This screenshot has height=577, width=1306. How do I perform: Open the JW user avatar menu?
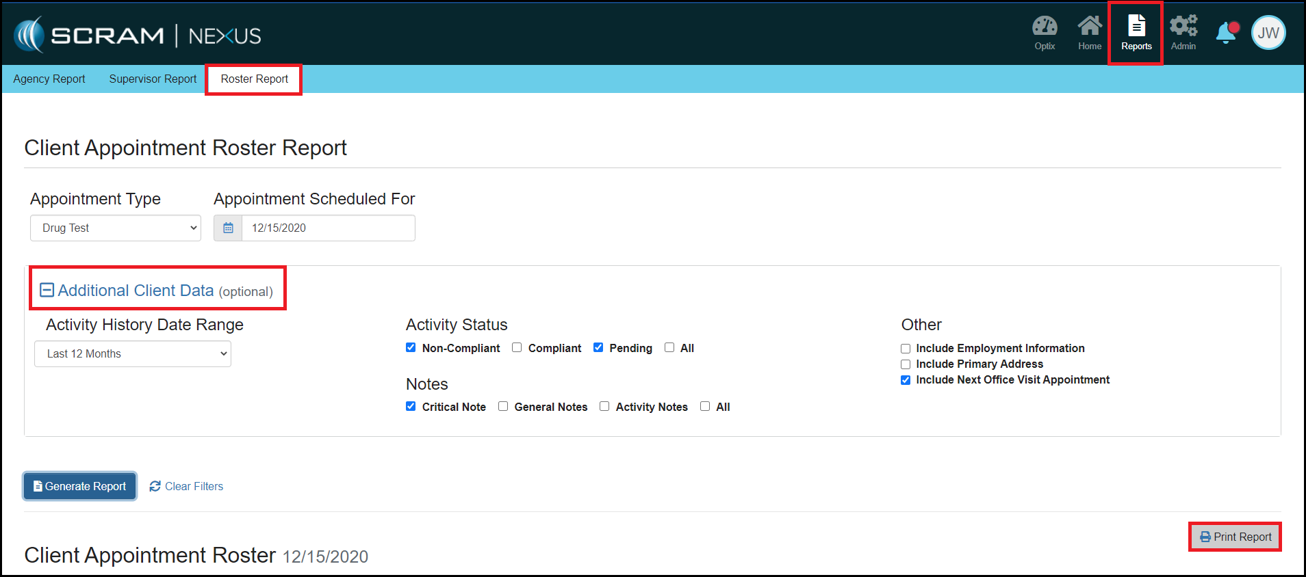tap(1268, 33)
